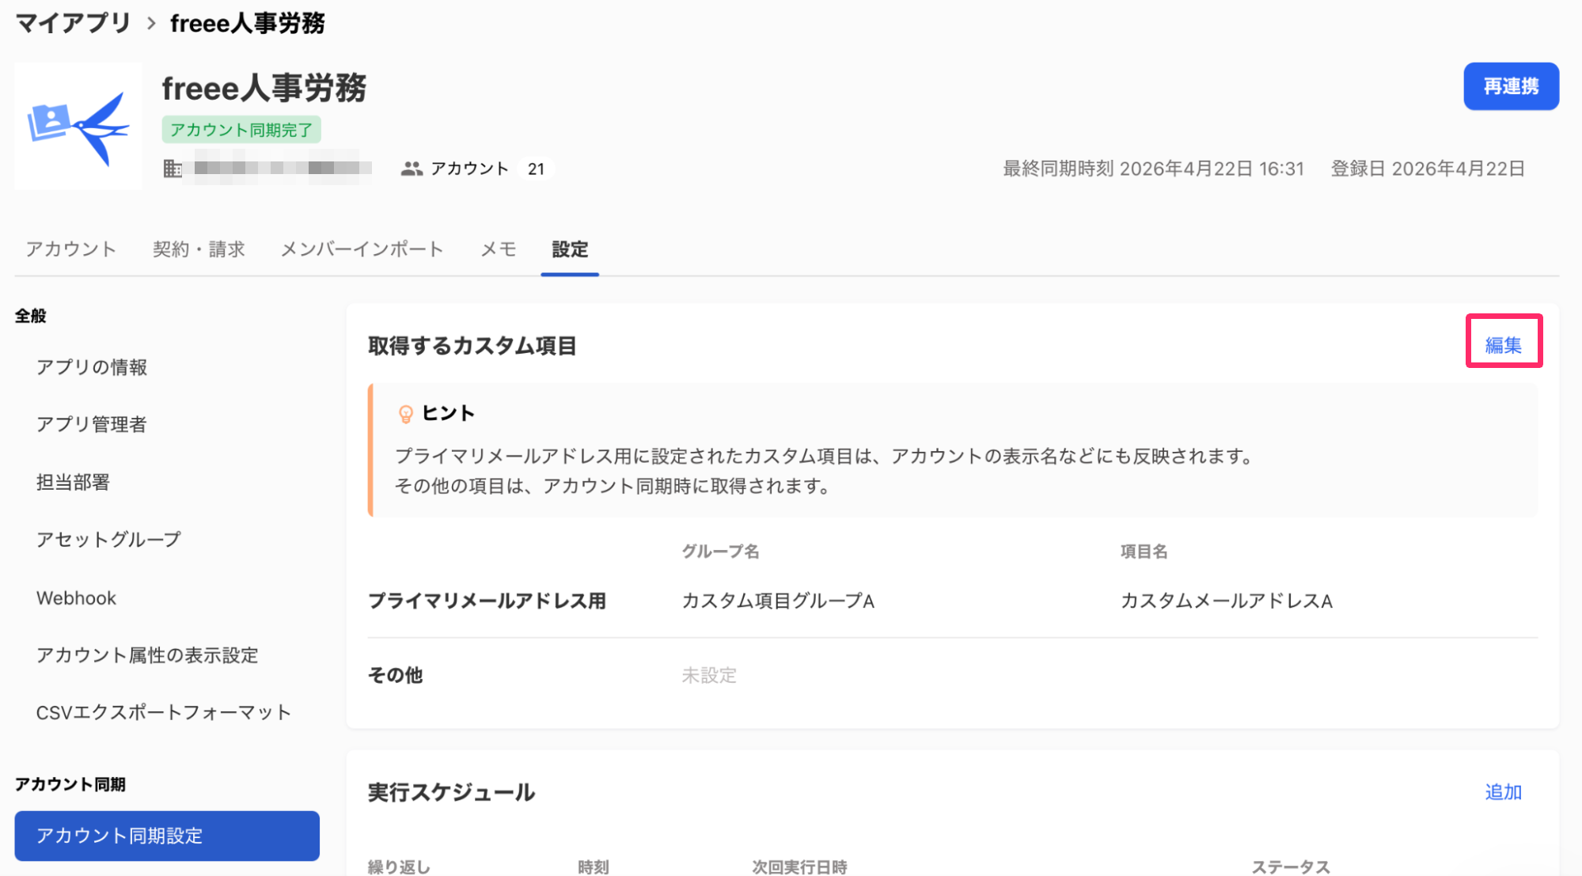Open the アカウント tab
1582x876 pixels.
tap(71, 249)
